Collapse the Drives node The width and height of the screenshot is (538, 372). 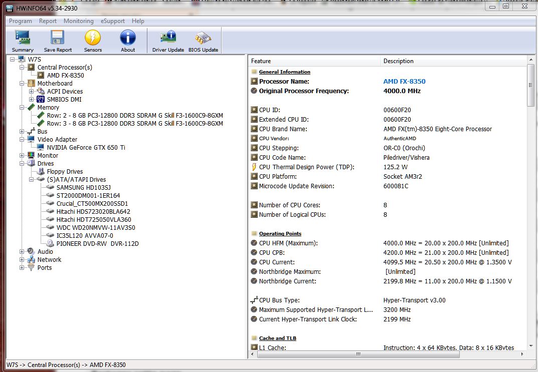coord(22,163)
